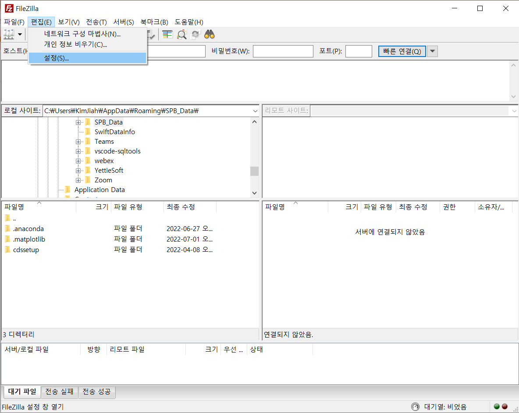
Task: Click the .matplotlib folder icon
Action: 7,239
